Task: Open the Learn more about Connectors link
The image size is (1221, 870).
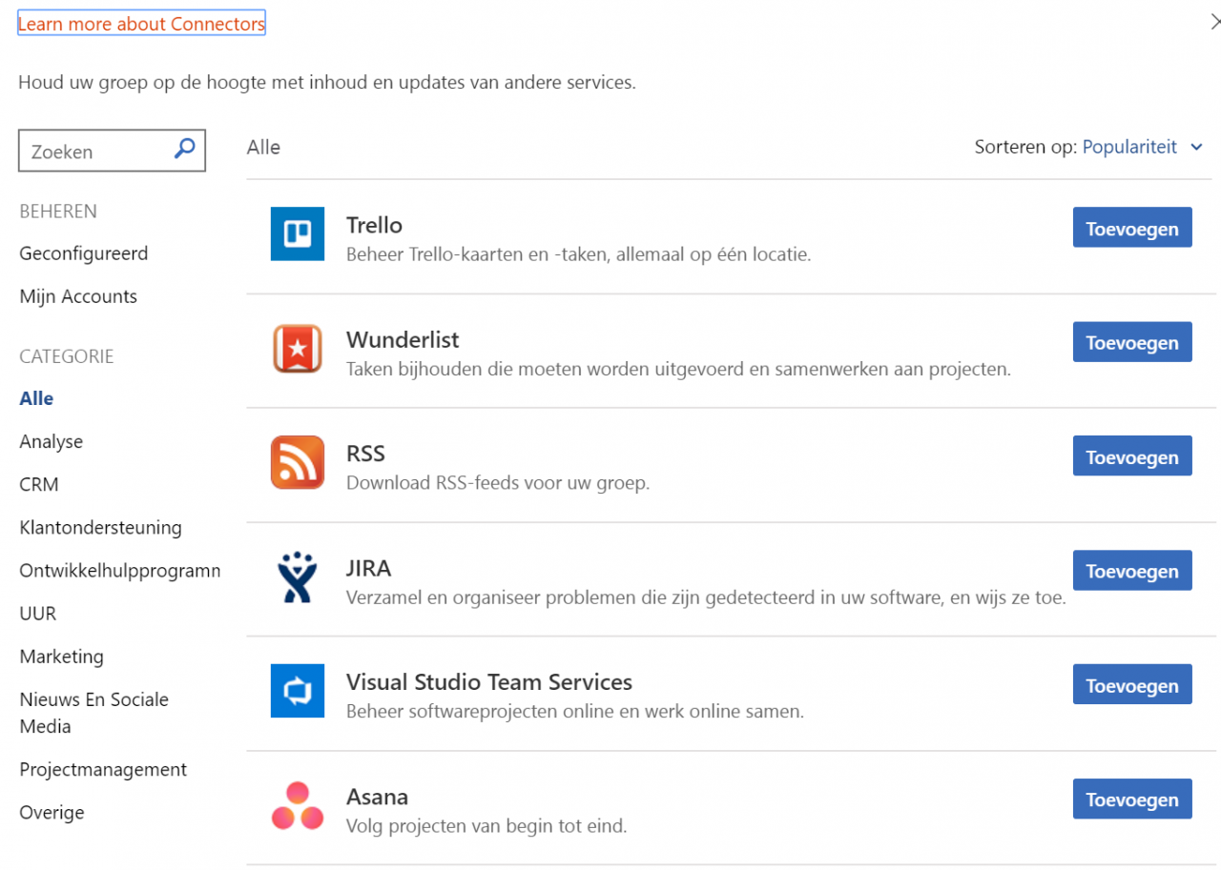Action: [x=141, y=24]
